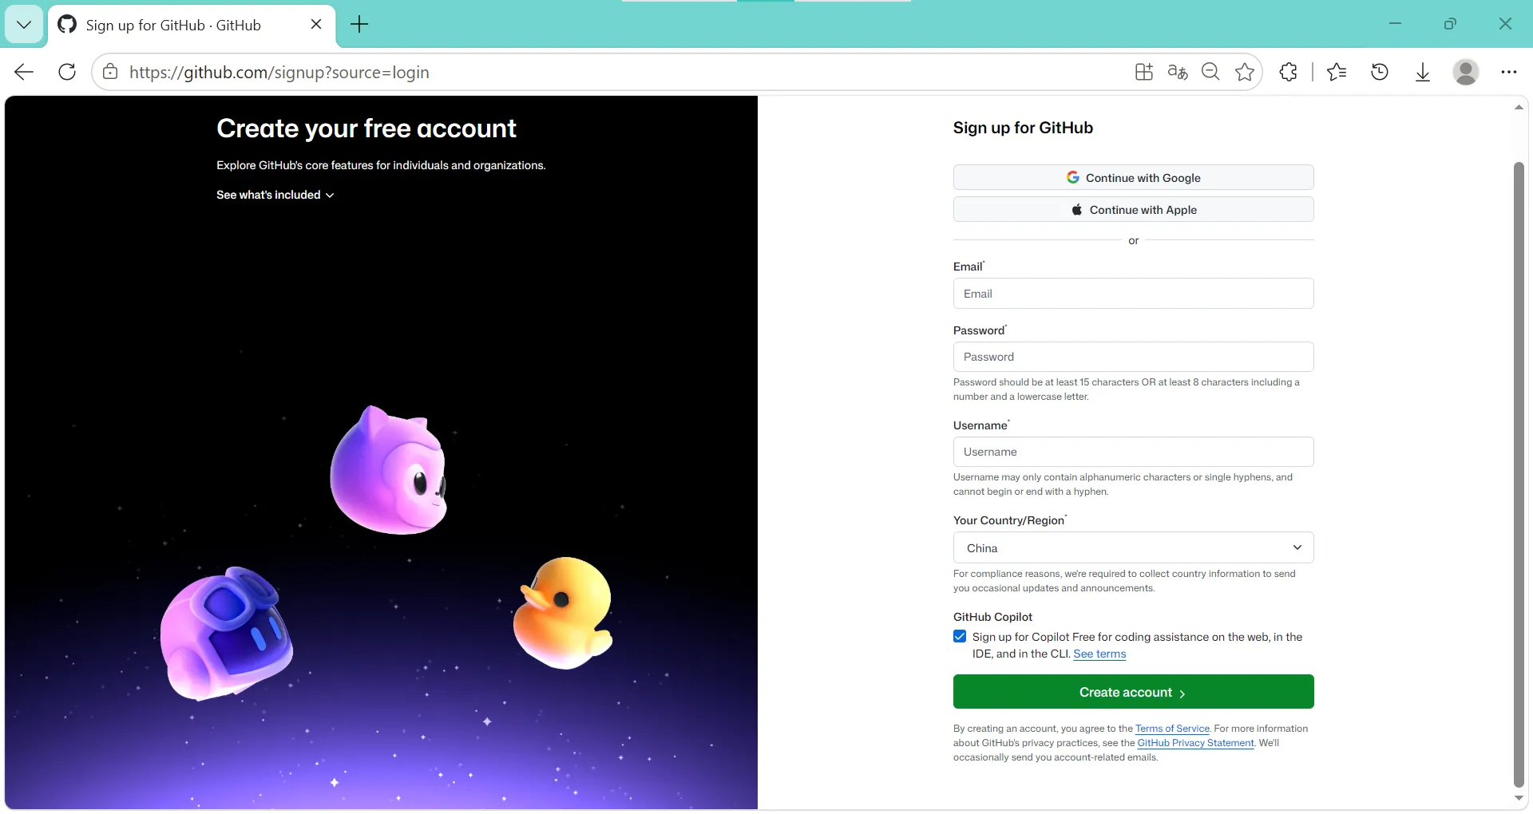Image resolution: width=1533 pixels, height=814 pixels.
Task: Expand See what's included
Action: pyautogui.click(x=275, y=195)
